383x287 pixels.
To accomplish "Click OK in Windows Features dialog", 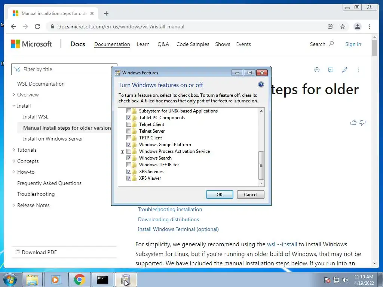I will click(220, 194).
